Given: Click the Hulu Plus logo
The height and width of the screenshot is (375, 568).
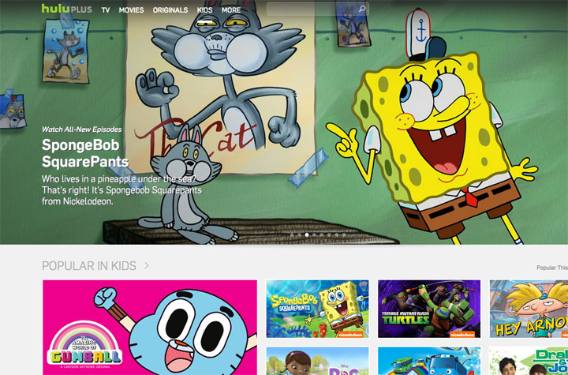Looking at the screenshot, I should pos(66,9).
